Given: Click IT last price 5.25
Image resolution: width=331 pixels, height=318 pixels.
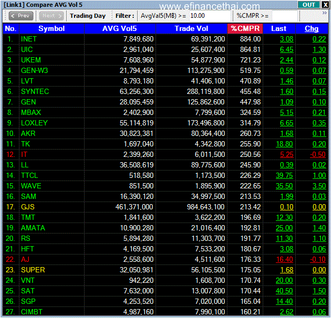Looking at the screenshot, I should pyautogui.click(x=286, y=155).
